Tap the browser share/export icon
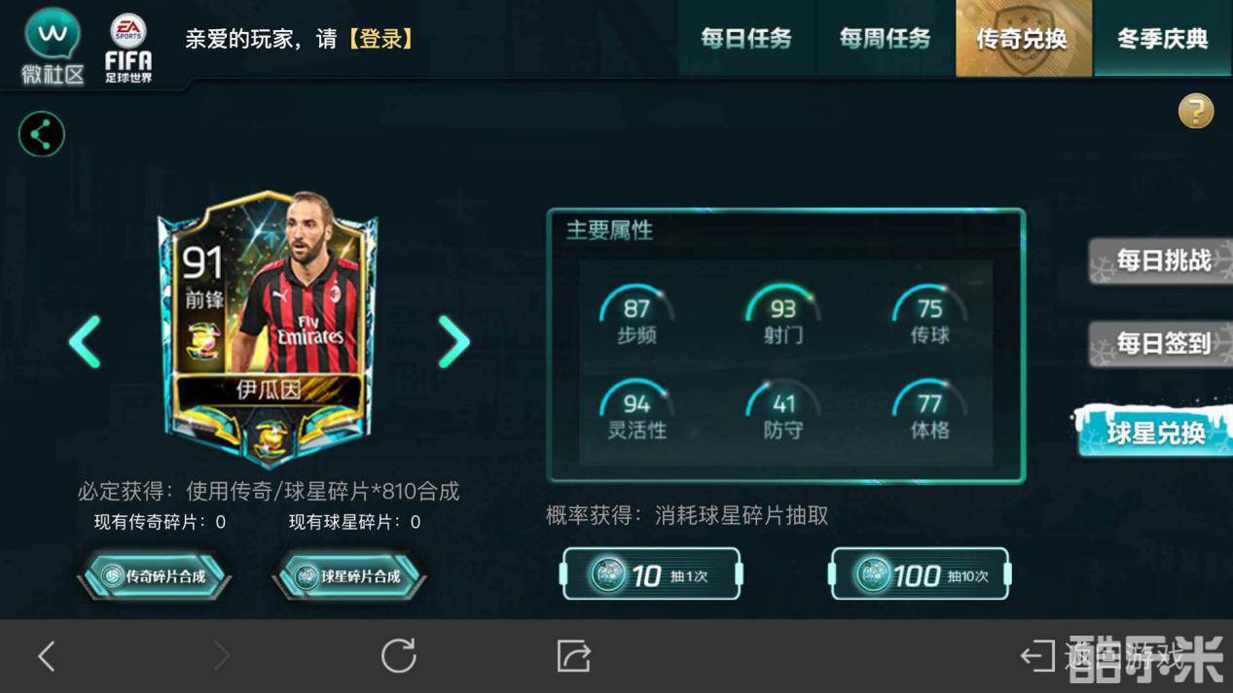The height and width of the screenshot is (693, 1233). tap(574, 656)
